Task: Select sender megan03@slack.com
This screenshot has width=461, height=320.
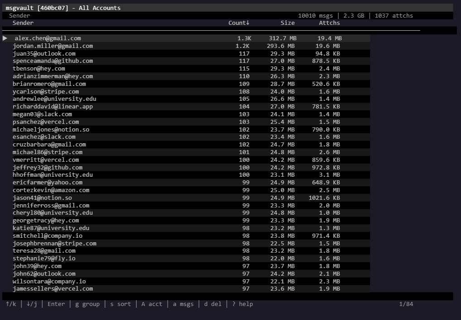Action: point(186,114)
